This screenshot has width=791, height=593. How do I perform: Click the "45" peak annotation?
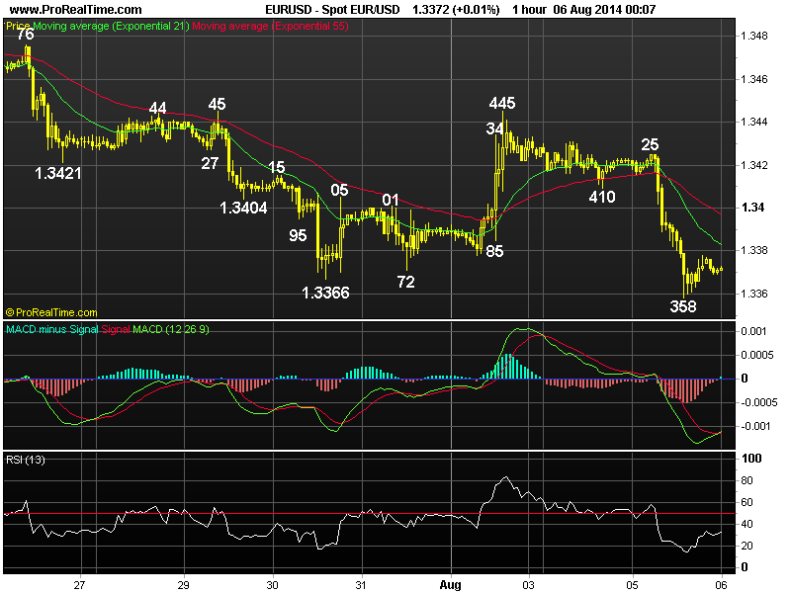(217, 104)
